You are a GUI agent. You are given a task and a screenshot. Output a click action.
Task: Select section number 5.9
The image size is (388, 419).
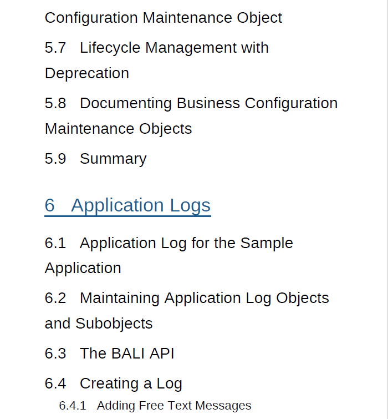pyautogui.click(x=55, y=159)
